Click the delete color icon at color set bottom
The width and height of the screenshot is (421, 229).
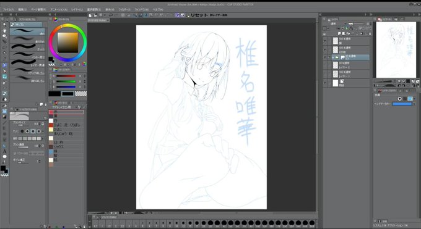84,227
